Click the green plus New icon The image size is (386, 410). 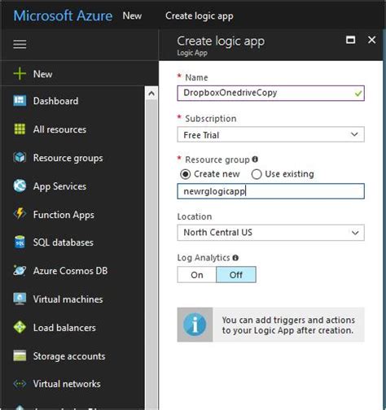click(x=20, y=74)
